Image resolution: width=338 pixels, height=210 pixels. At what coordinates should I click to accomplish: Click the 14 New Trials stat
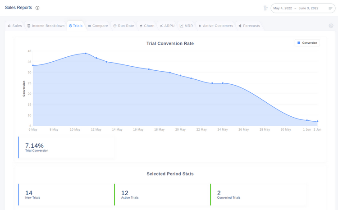coord(66,195)
